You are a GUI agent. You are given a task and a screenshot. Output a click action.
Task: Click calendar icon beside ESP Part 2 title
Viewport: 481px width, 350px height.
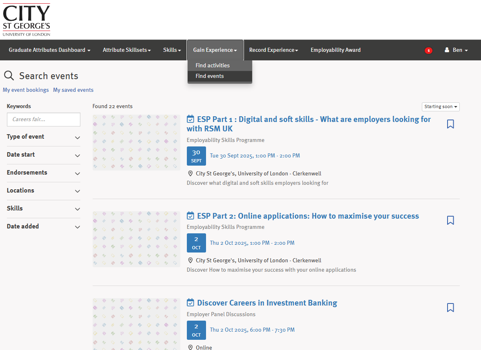[191, 216]
